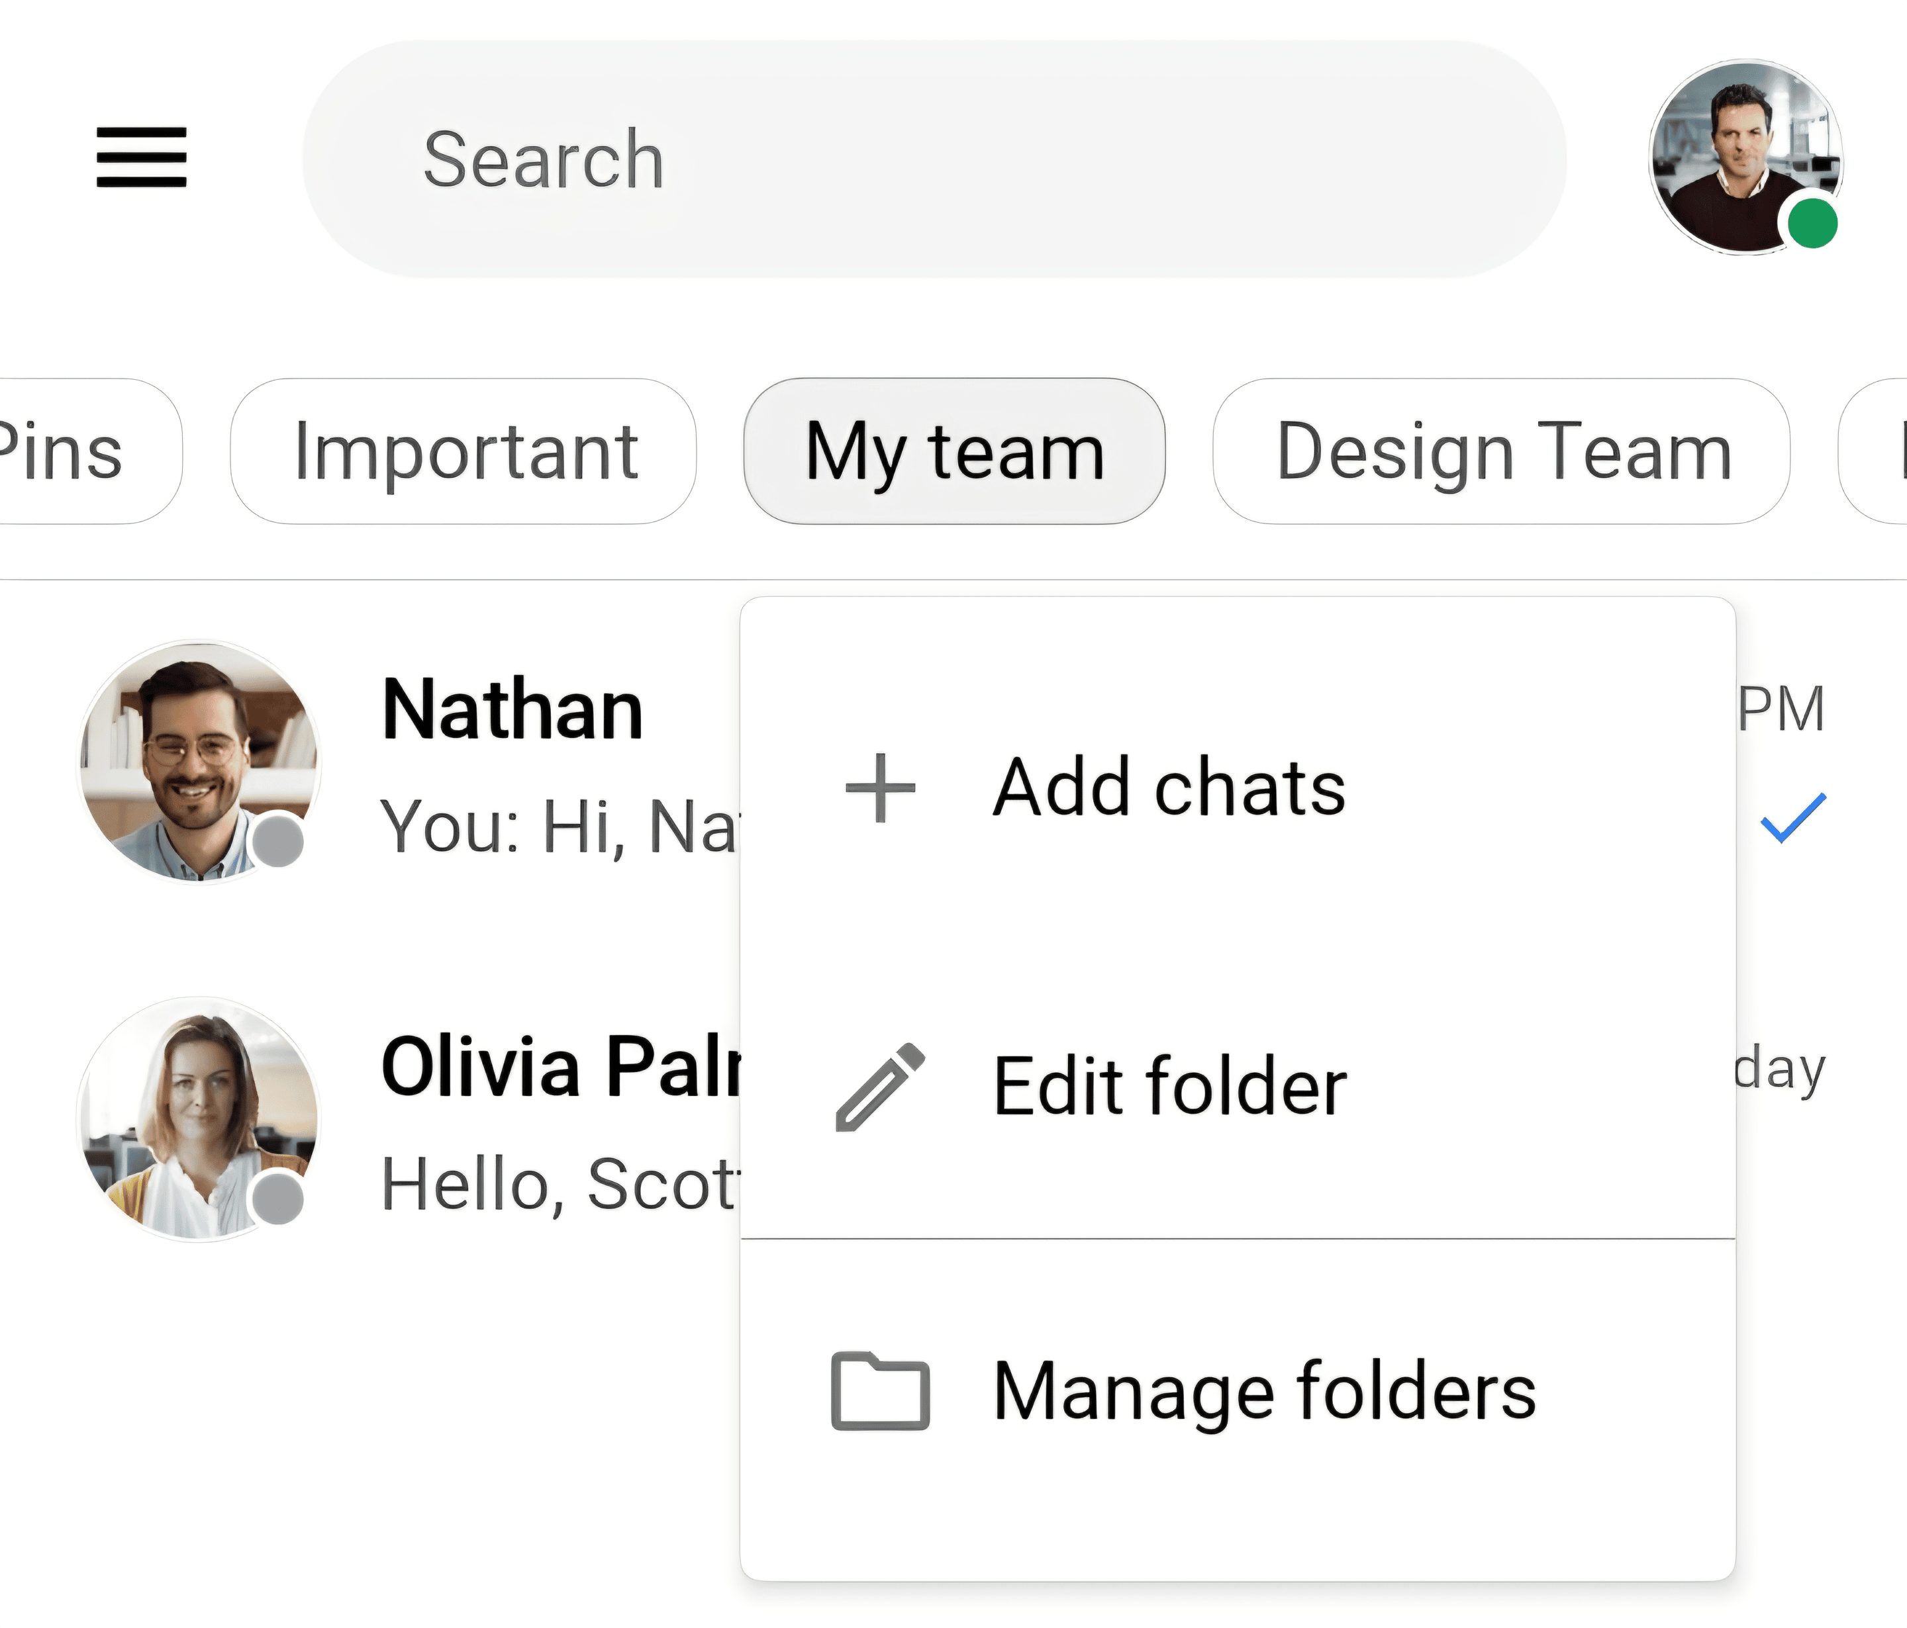Screen dimensions: 1907x1628
Task: Open Olivia's chat by her name
Action: [x=562, y=1067]
